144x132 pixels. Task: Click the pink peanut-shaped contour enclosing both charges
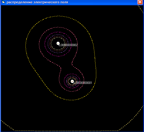39,44
